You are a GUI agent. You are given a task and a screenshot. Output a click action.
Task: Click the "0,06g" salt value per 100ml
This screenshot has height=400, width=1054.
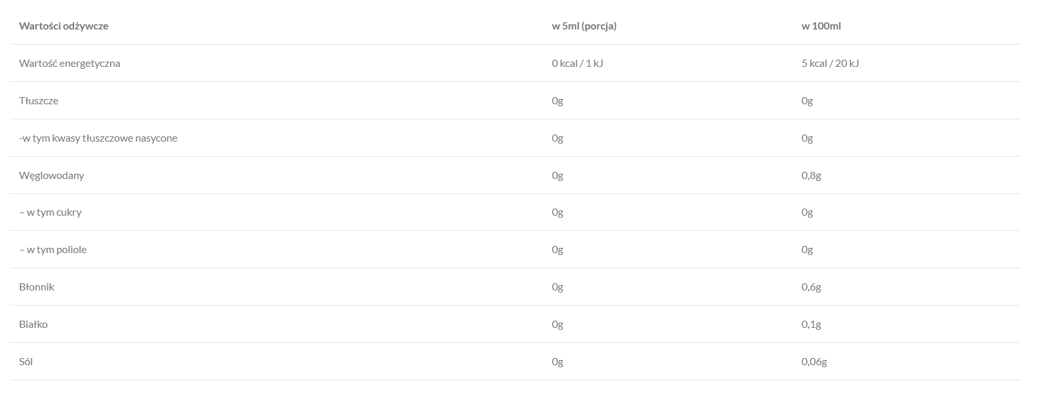coord(814,362)
